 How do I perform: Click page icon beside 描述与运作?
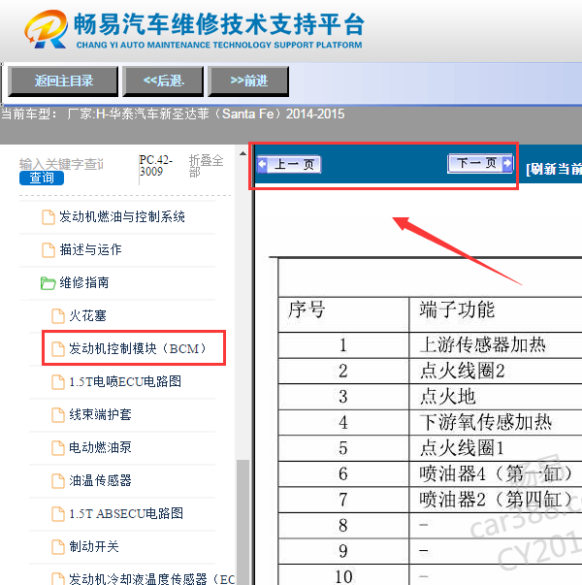coord(48,250)
